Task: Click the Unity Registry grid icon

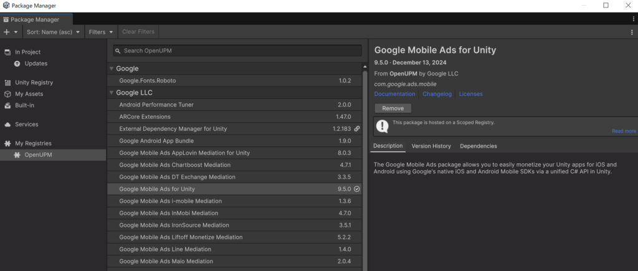Action: 7,83
